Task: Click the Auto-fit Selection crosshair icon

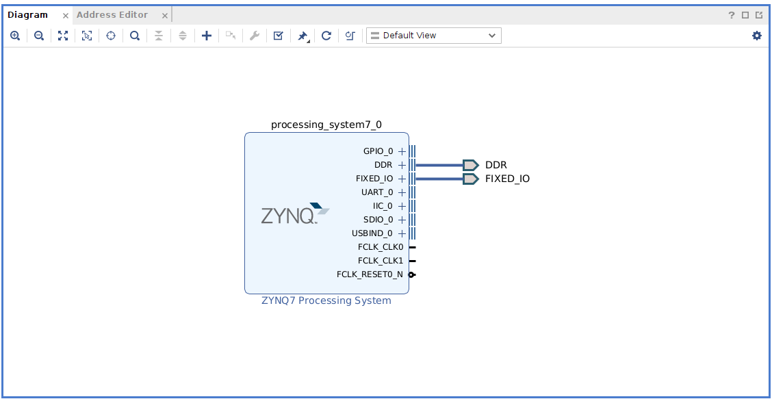Action: point(111,36)
